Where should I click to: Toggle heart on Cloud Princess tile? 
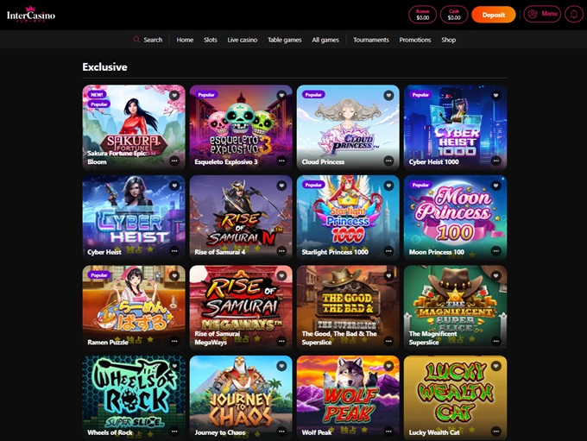[388, 95]
